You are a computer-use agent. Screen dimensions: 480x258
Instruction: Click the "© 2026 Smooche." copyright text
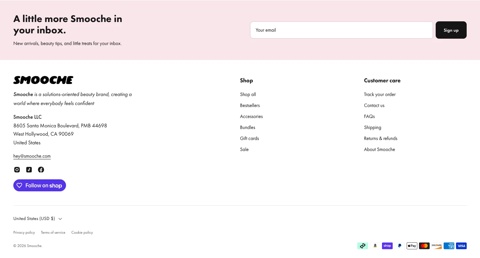pyautogui.click(x=28, y=246)
